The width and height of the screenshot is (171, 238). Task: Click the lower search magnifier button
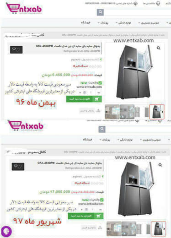[102, 130]
